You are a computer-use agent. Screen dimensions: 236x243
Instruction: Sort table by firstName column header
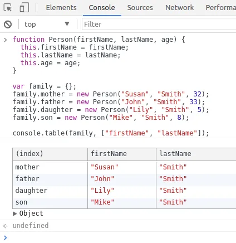coord(122,154)
